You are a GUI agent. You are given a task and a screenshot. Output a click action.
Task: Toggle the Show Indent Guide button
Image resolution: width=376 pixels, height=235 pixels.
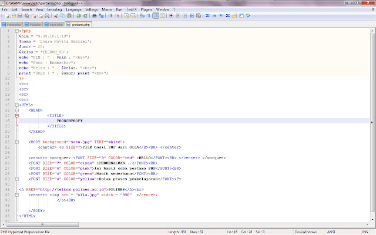pyautogui.click(x=156, y=16)
